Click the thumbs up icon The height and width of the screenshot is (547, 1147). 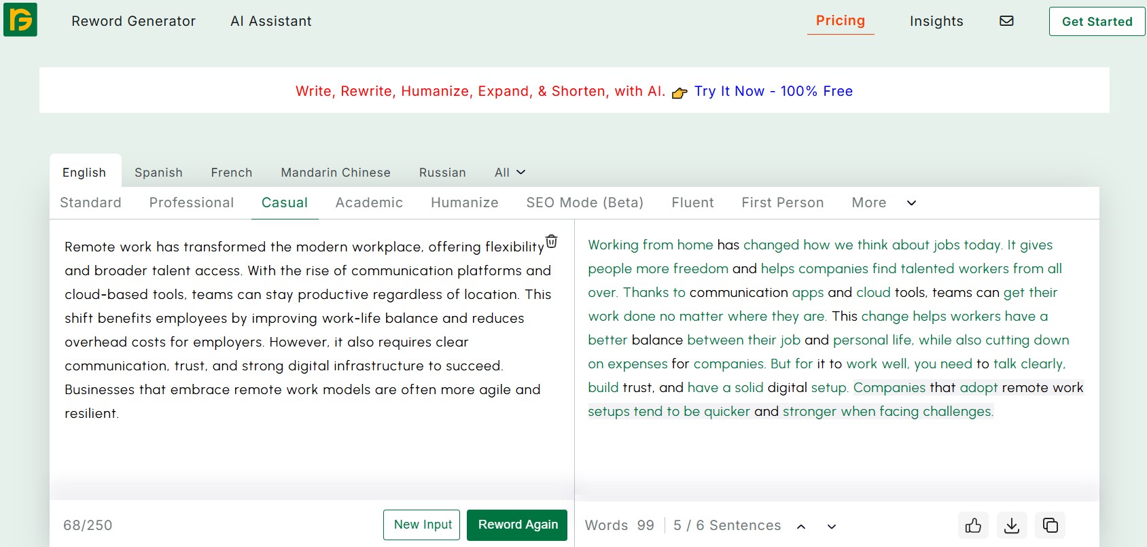[973, 525]
